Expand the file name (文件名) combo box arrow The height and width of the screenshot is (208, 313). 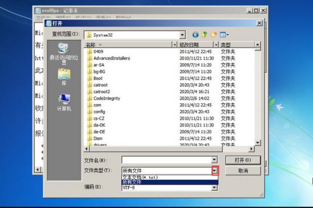pyautogui.click(x=214, y=160)
